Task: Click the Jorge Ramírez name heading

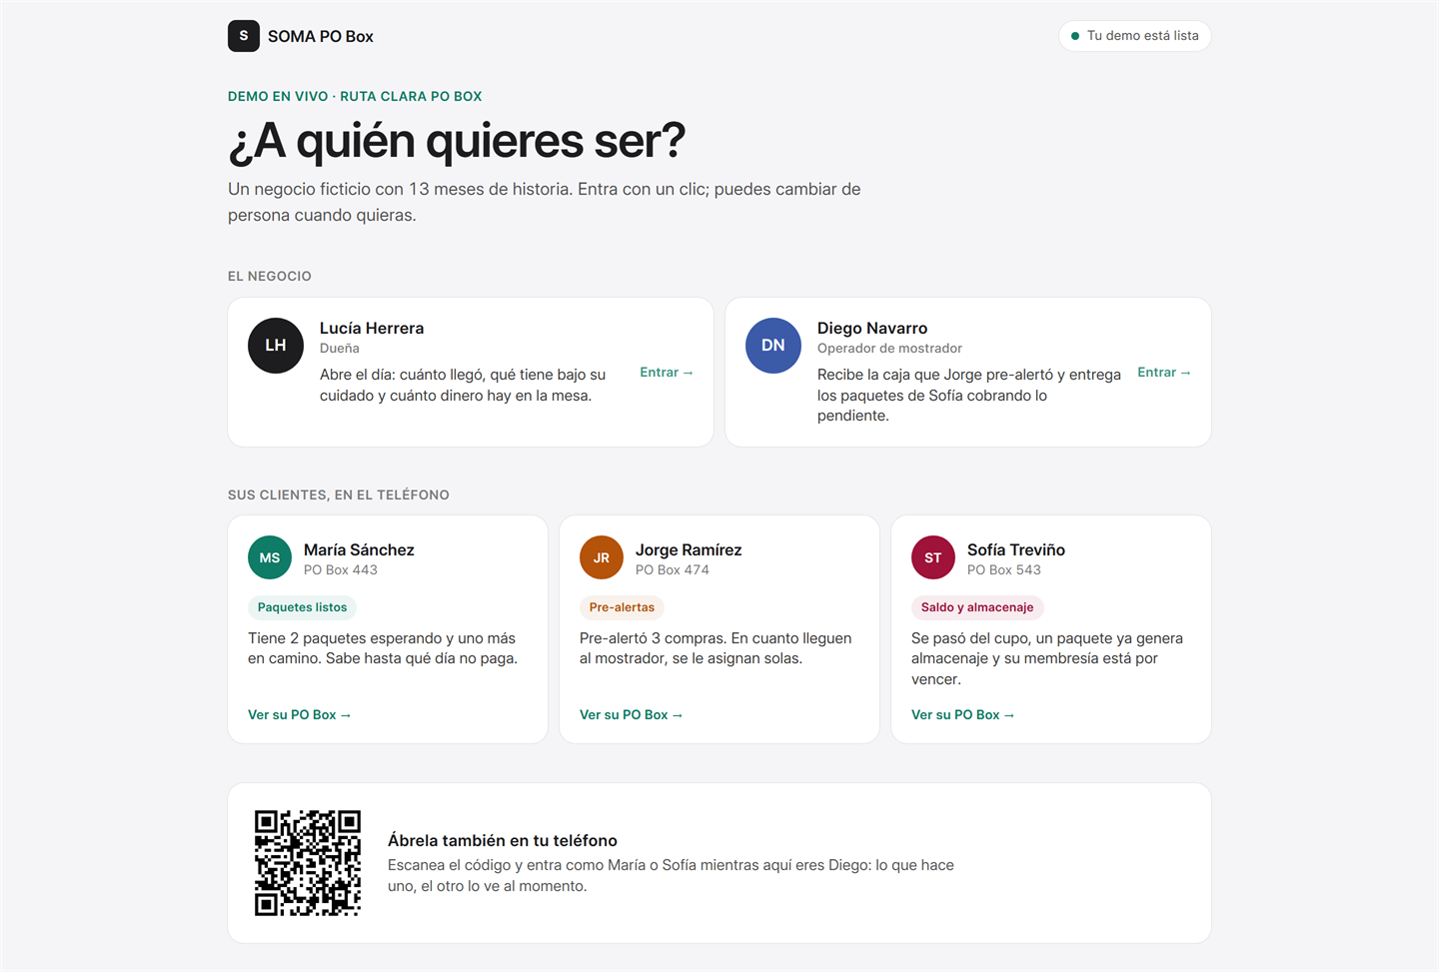Action: 689,550
